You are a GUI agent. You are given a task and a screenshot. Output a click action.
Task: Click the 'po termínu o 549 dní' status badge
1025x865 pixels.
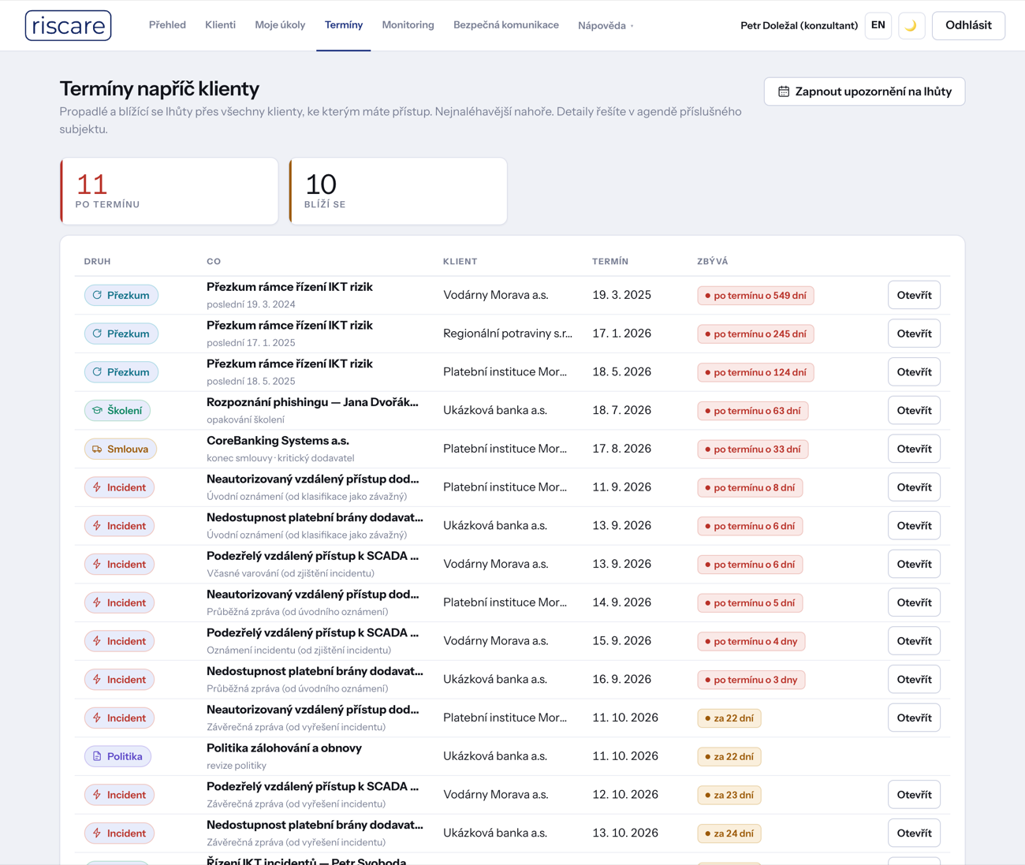pyautogui.click(x=755, y=296)
